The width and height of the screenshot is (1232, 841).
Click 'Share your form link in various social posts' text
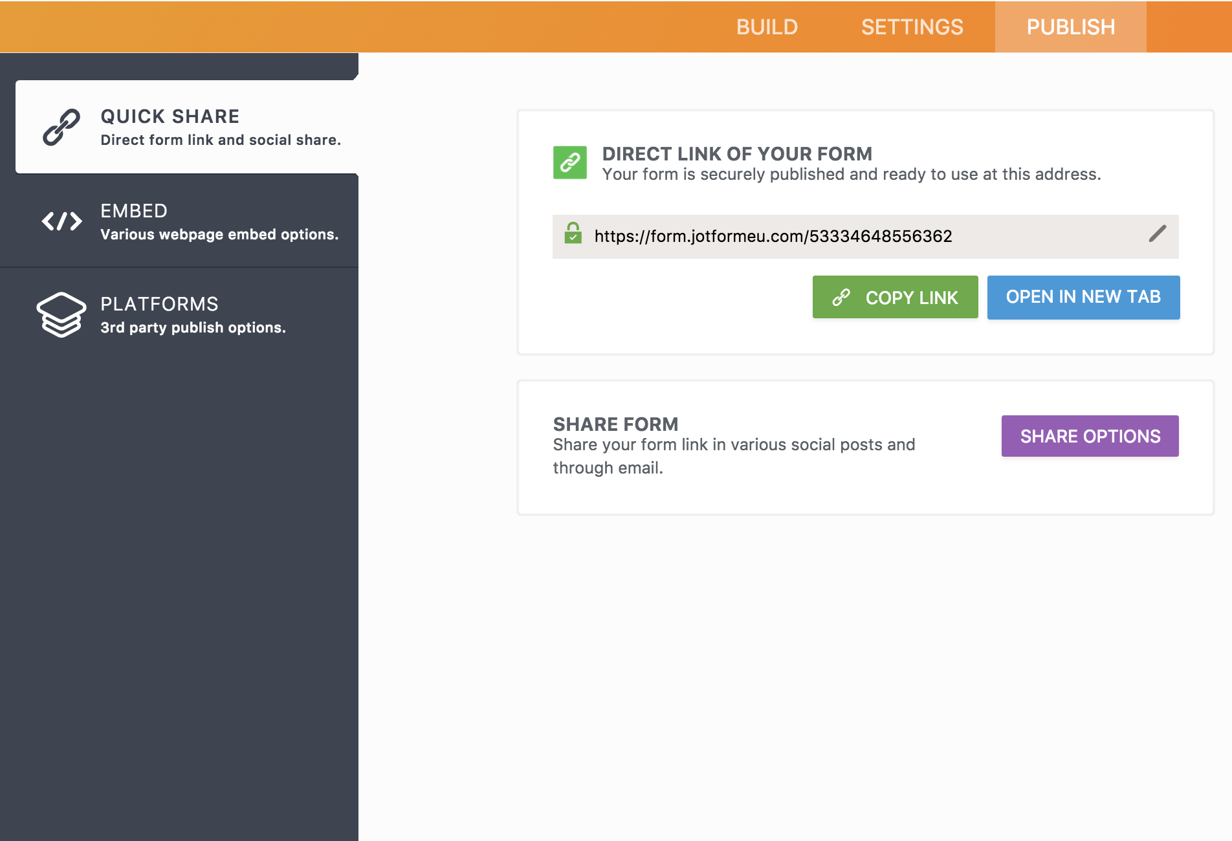click(x=734, y=456)
